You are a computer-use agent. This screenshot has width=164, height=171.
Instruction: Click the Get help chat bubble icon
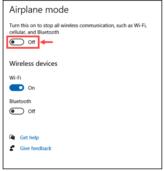(x=12, y=137)
